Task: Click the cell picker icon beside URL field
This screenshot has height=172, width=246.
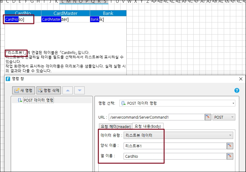Action: point(208,117)
